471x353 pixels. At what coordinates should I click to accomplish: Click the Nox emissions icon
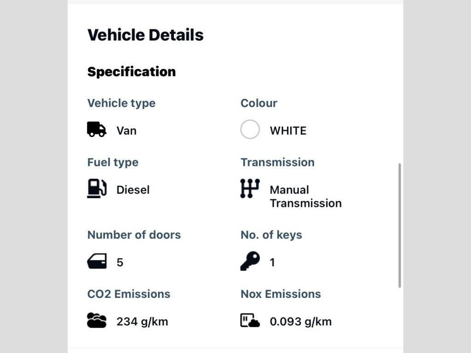[x=250, y=320]
